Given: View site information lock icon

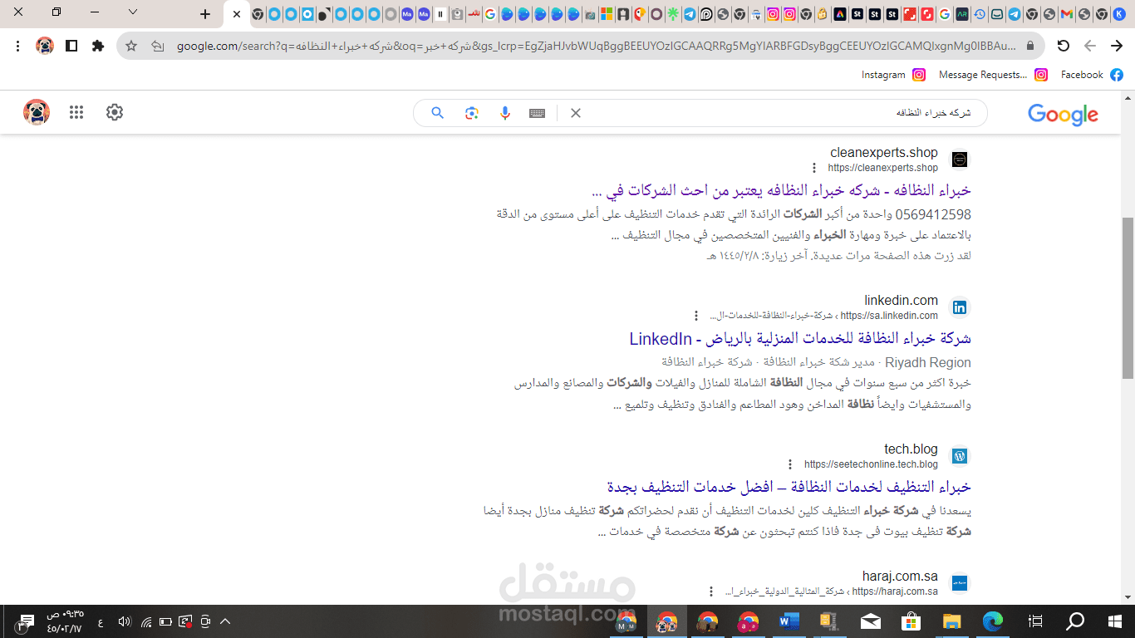Looking at the screenshot, I should [x=1030, y=46].
